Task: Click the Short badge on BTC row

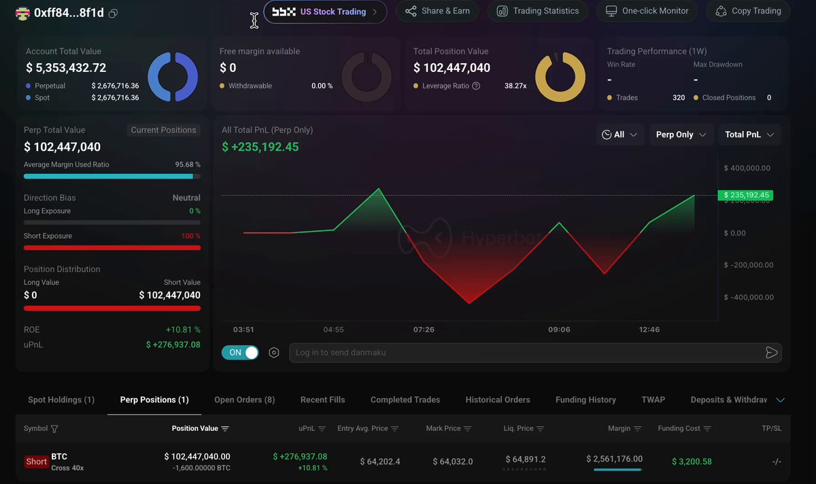Action: 37,462
